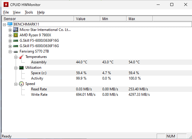Open the Help menu

41,12
